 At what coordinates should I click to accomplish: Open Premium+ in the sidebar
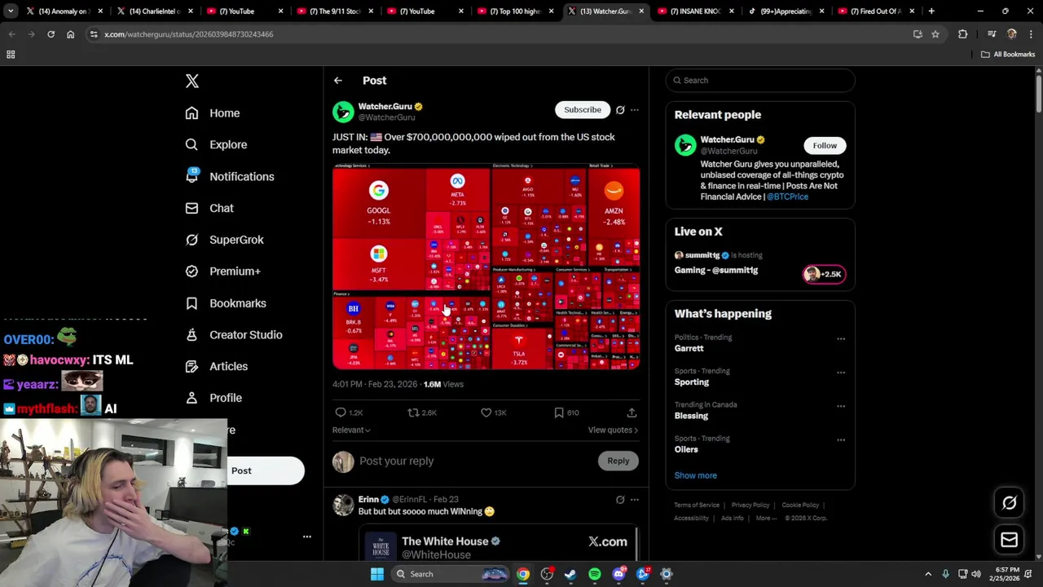coord(222,271)
